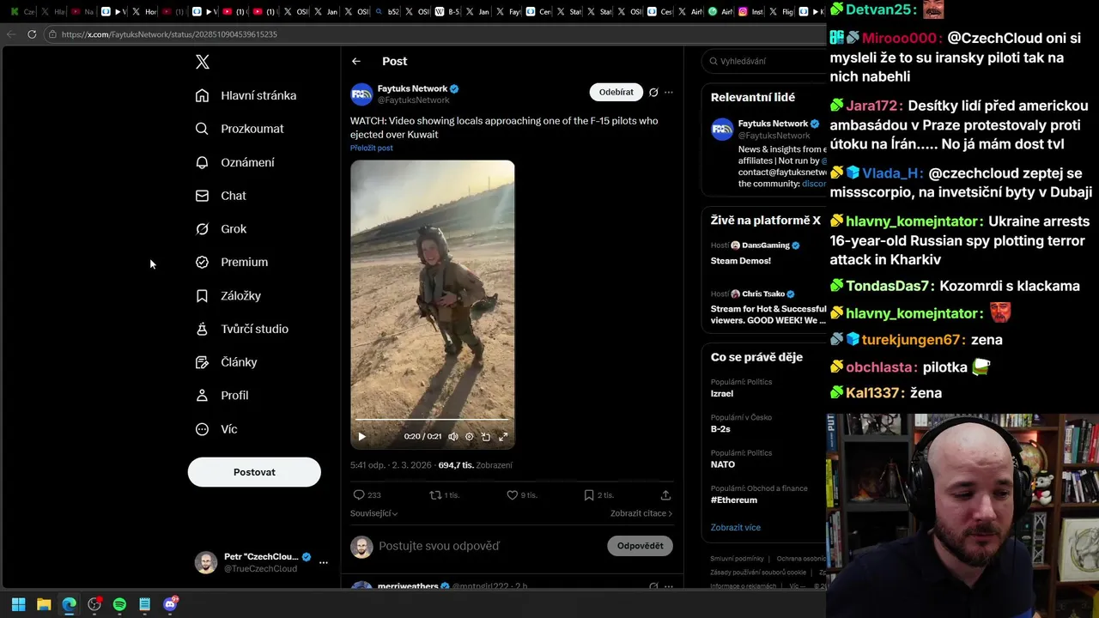Screen dimensions: 1099x618
Task: Expand the Související sort dropdown
Action: pyautogui.click(x=373, y=513)
